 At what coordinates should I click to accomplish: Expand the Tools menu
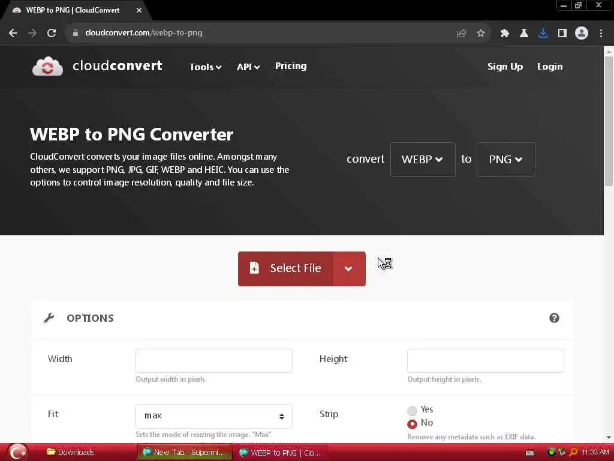205,67
